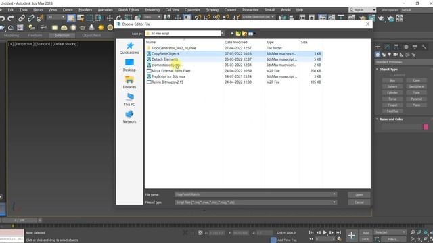The image size is (433, 243).
Task: Play the animation
Action: [x=325, y=232]
